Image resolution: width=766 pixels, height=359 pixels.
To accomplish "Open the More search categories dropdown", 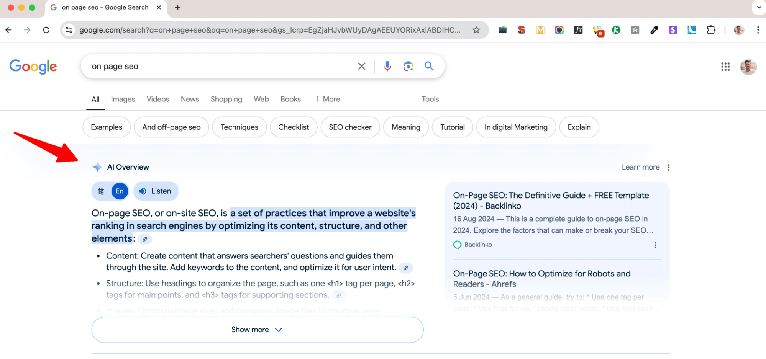I will click(x=327, y=99).
